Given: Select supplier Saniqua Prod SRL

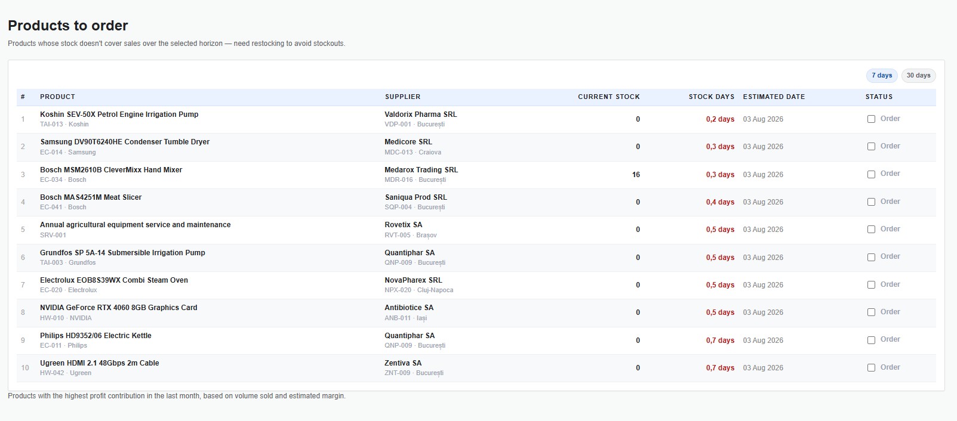Looking at the screenshot, I should [416, 197].
